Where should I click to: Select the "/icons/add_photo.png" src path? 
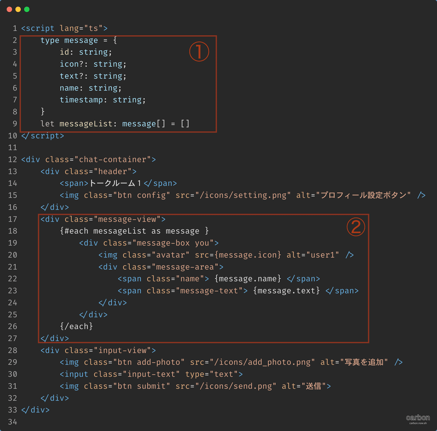point(262,362)
